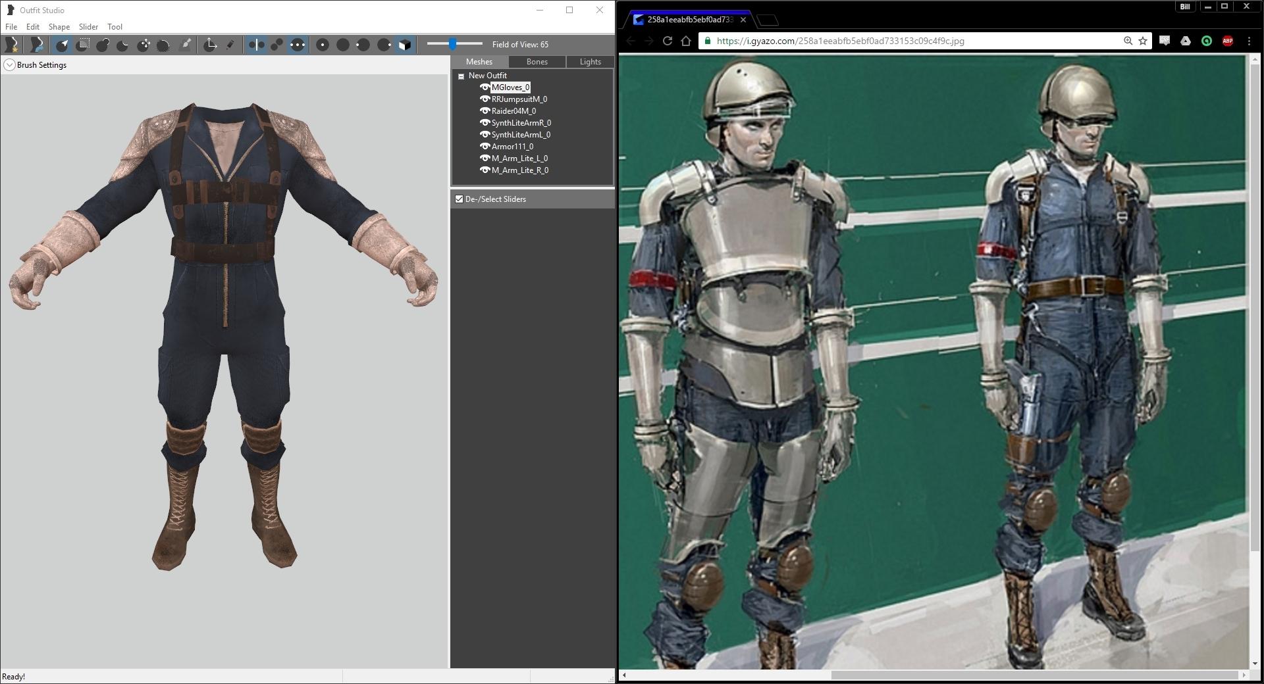
Task: Switch to the Bones tab
Action: (537, 62)
